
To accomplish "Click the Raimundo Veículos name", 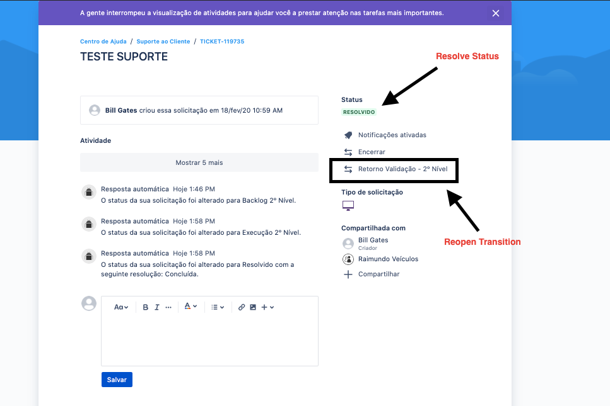I will click(388, 259).
